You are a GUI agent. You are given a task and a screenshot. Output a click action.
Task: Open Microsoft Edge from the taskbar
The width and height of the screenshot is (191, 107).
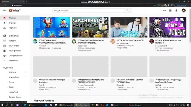pos(25,105)
